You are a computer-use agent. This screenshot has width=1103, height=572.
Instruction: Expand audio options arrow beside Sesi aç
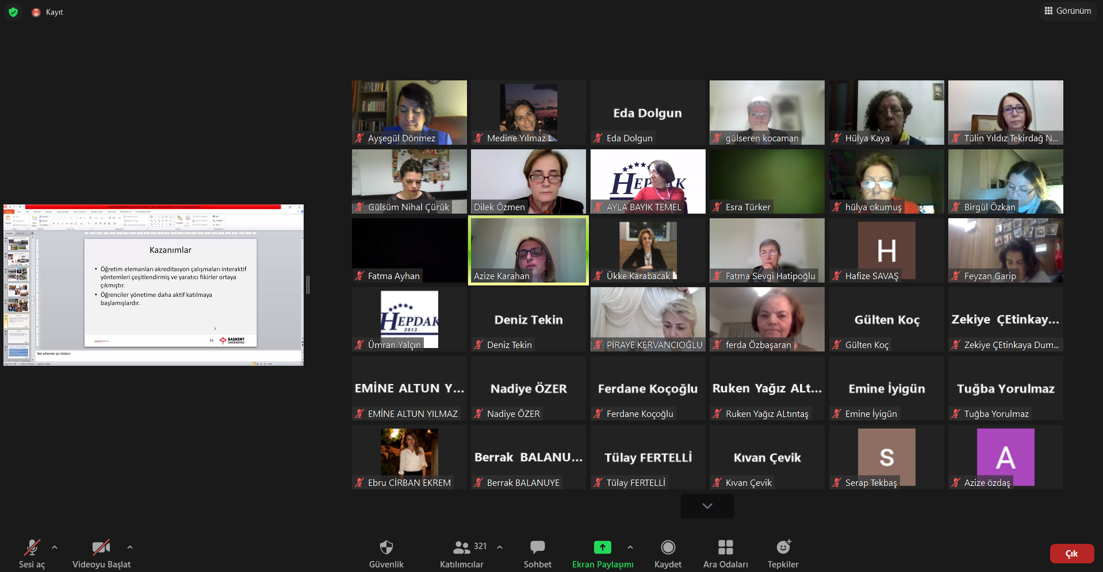coord(55,547)
